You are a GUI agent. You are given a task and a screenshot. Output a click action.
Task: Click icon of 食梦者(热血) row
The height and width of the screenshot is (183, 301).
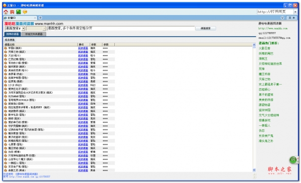click(x=6, y=74)
